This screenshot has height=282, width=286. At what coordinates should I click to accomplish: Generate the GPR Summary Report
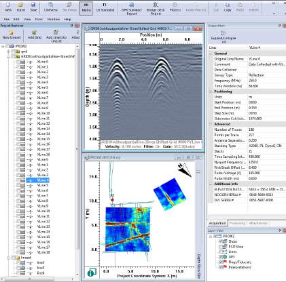132,9
